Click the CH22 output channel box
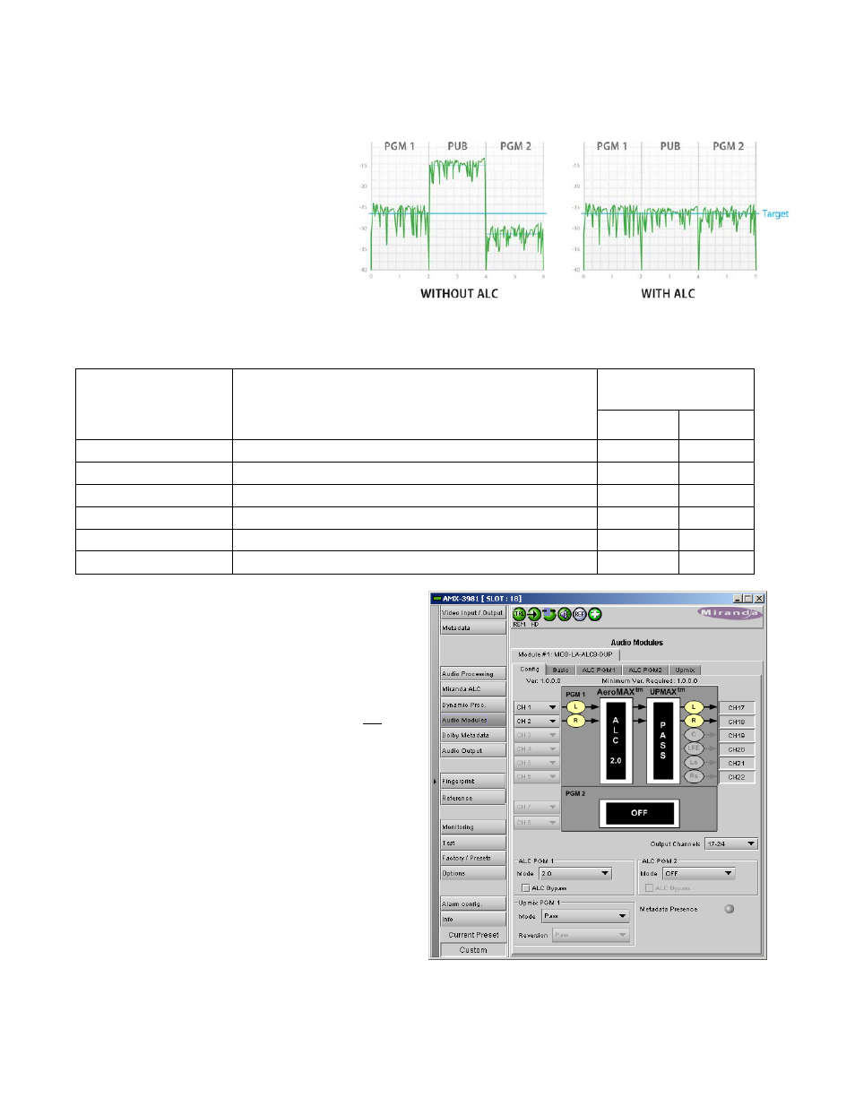Screen dimensions: 855x1107 point(737,777)
